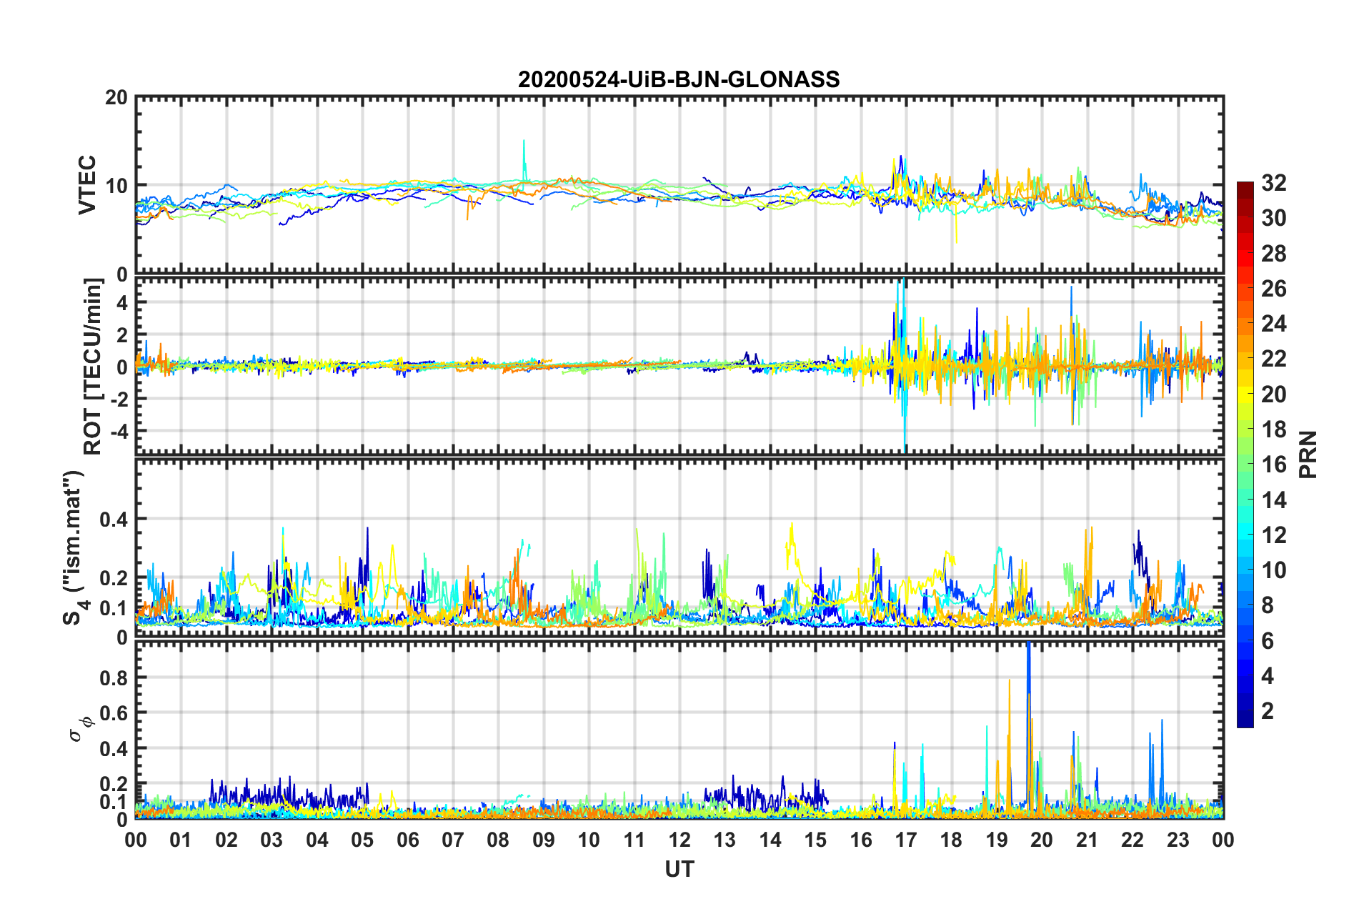Click x-axis tick label 04
1359x909 pixels.
click(317, 840)
